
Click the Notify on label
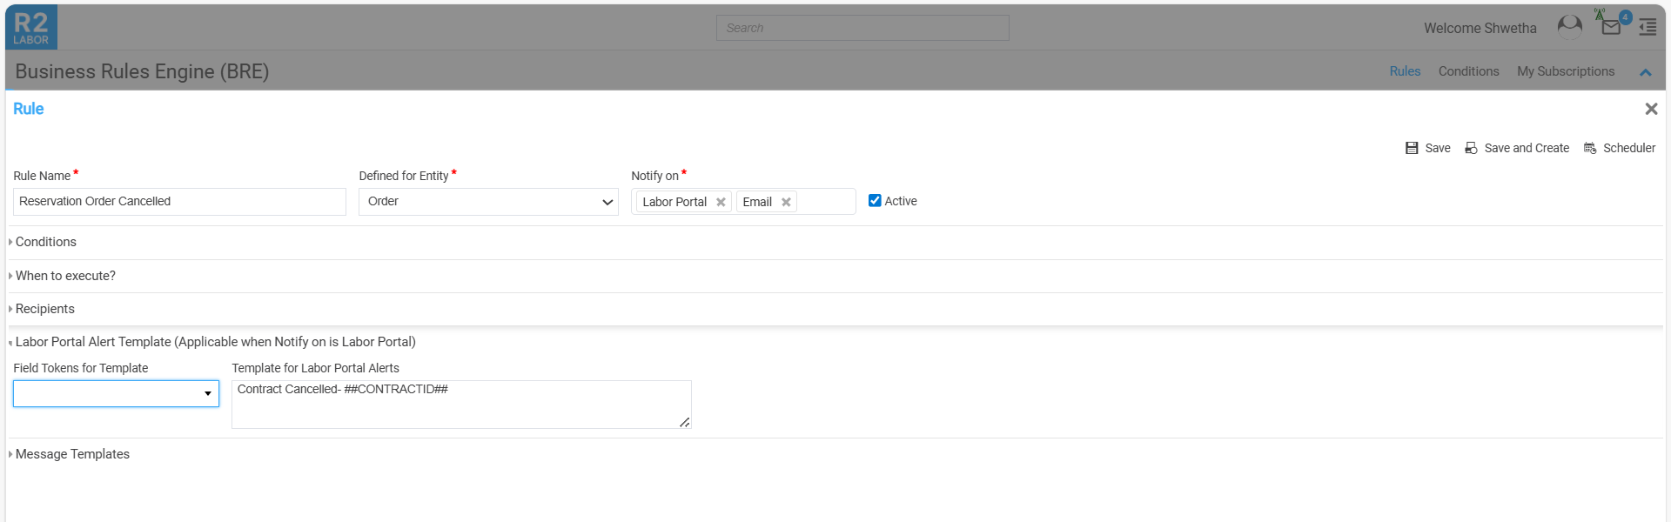pyautogui.click(x=654, y=176)
